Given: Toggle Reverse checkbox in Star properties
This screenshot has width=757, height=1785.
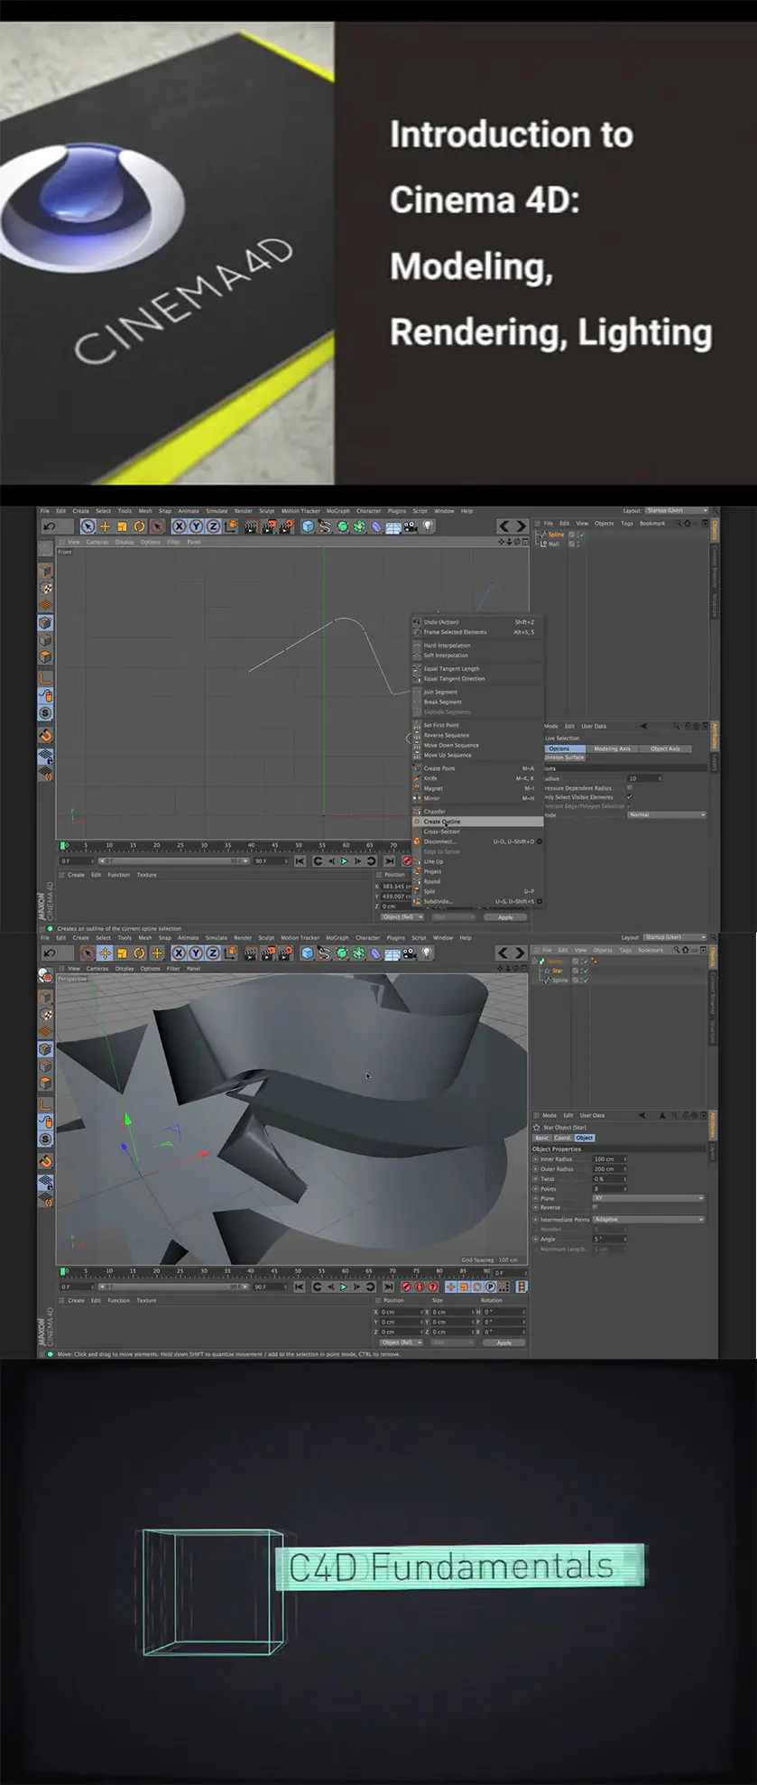Looking at the screenshot, I should [x=595, y=1207].
